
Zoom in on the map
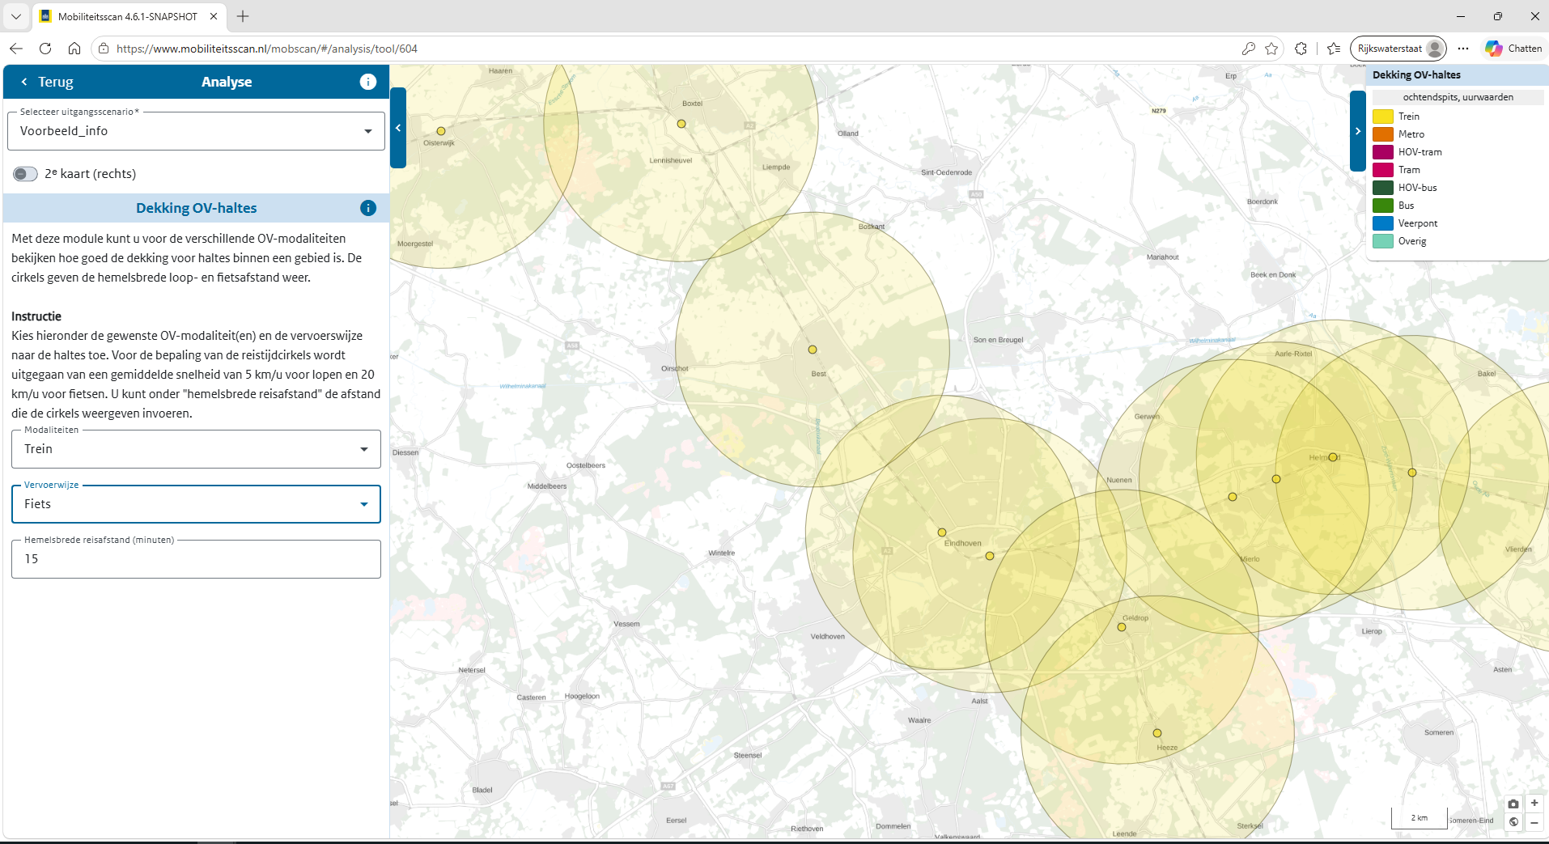click(1534, 803)
